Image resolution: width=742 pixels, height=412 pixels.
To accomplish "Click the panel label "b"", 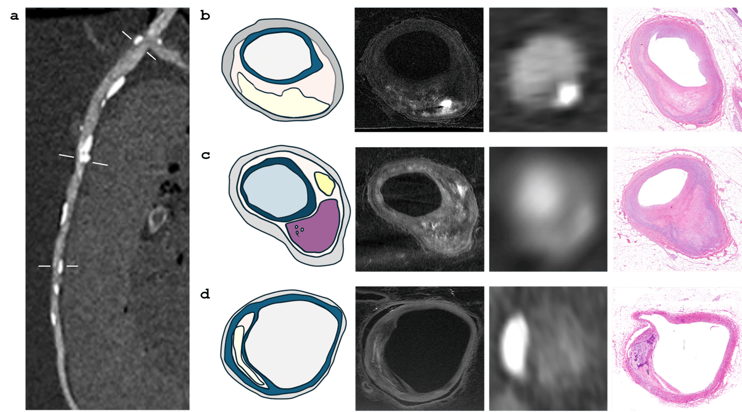I will pyautogui.click(x=205, y=16).
